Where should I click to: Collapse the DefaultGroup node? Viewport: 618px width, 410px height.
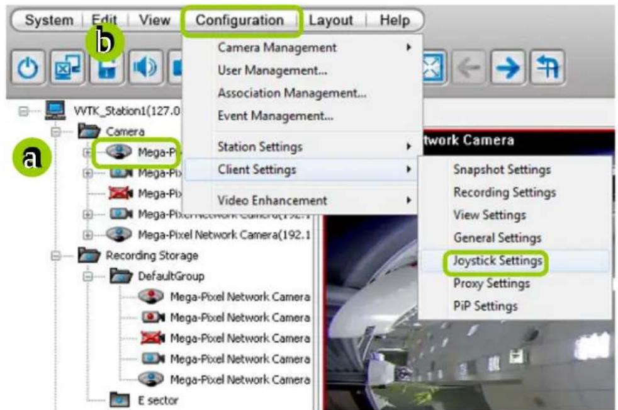pos(88,276)
